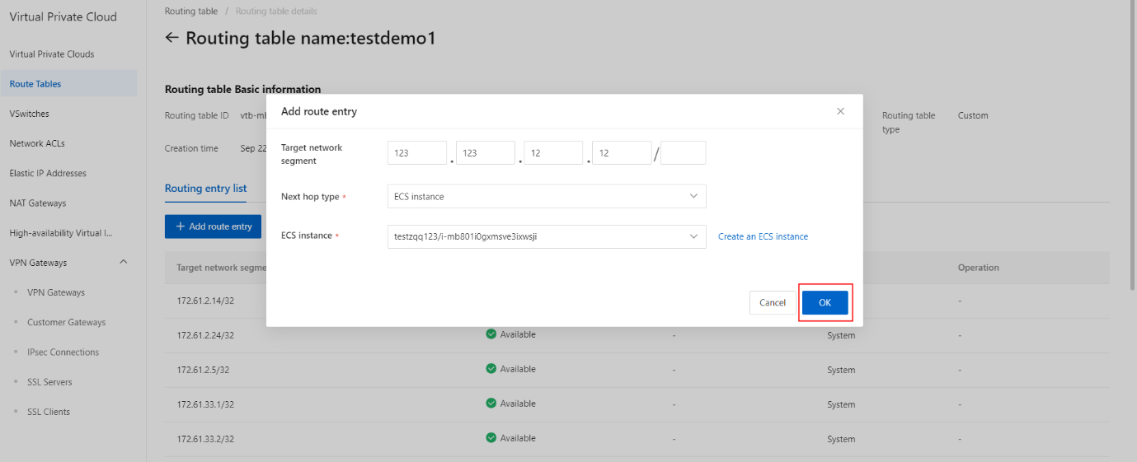
Task: Open the Next hop type dropdown
Action: (547, 197)
